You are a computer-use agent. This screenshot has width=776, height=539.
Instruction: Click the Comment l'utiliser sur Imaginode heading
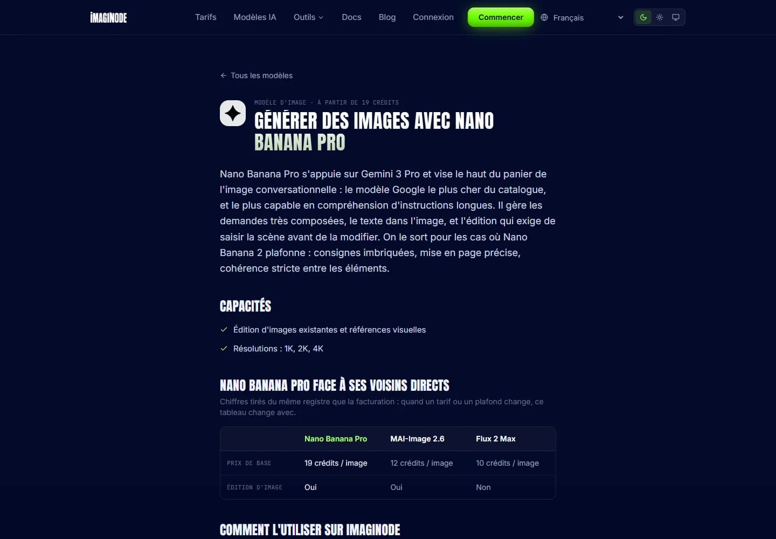click(310, 530)
